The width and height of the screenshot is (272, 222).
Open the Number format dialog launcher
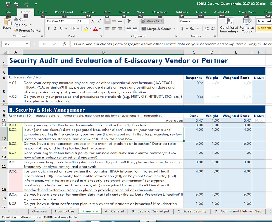point(215,36)
